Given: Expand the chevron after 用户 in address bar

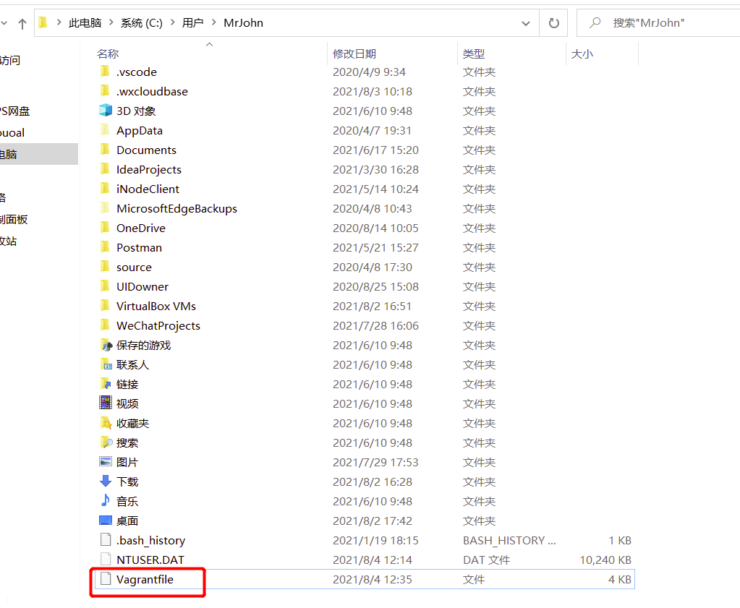Looking at the screenshot, I should coord(214,22).
